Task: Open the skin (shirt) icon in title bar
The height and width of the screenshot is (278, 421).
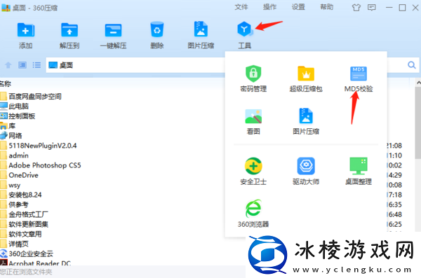Action: (x=356, y=8)
